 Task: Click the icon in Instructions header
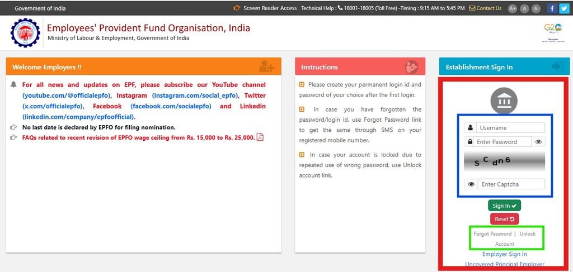[x=412, y=67]
